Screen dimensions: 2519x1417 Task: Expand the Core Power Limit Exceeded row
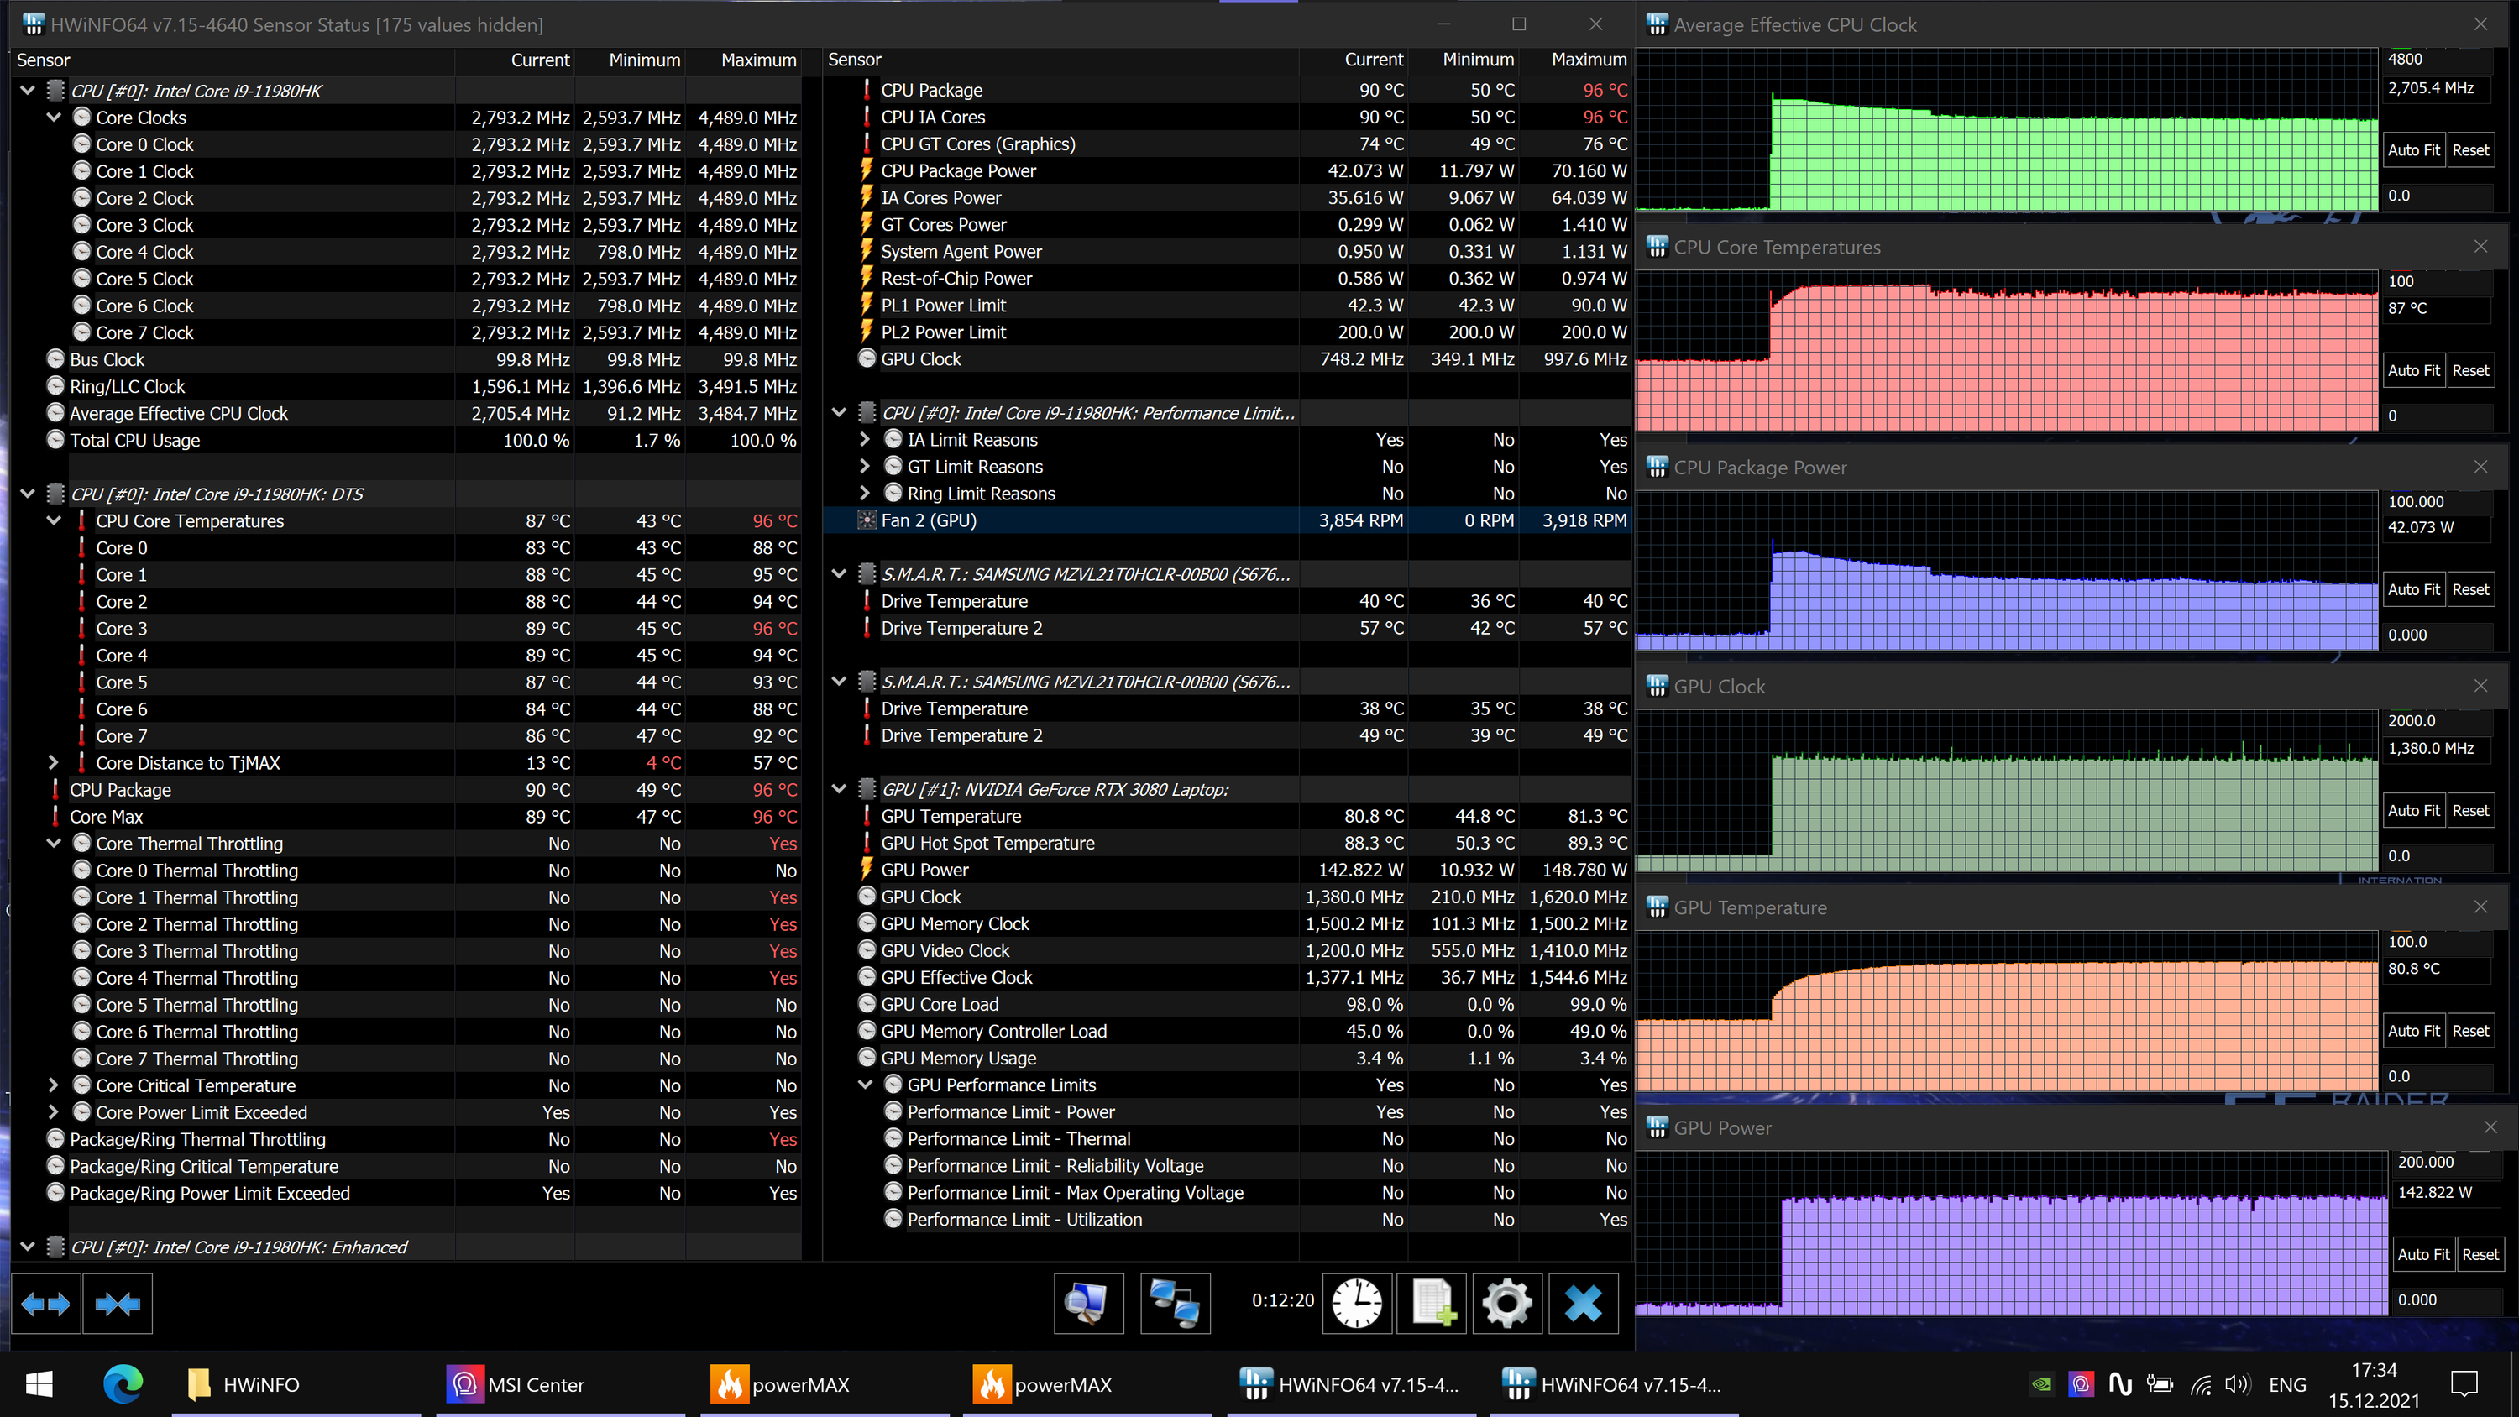click(x=54, y=1113)
